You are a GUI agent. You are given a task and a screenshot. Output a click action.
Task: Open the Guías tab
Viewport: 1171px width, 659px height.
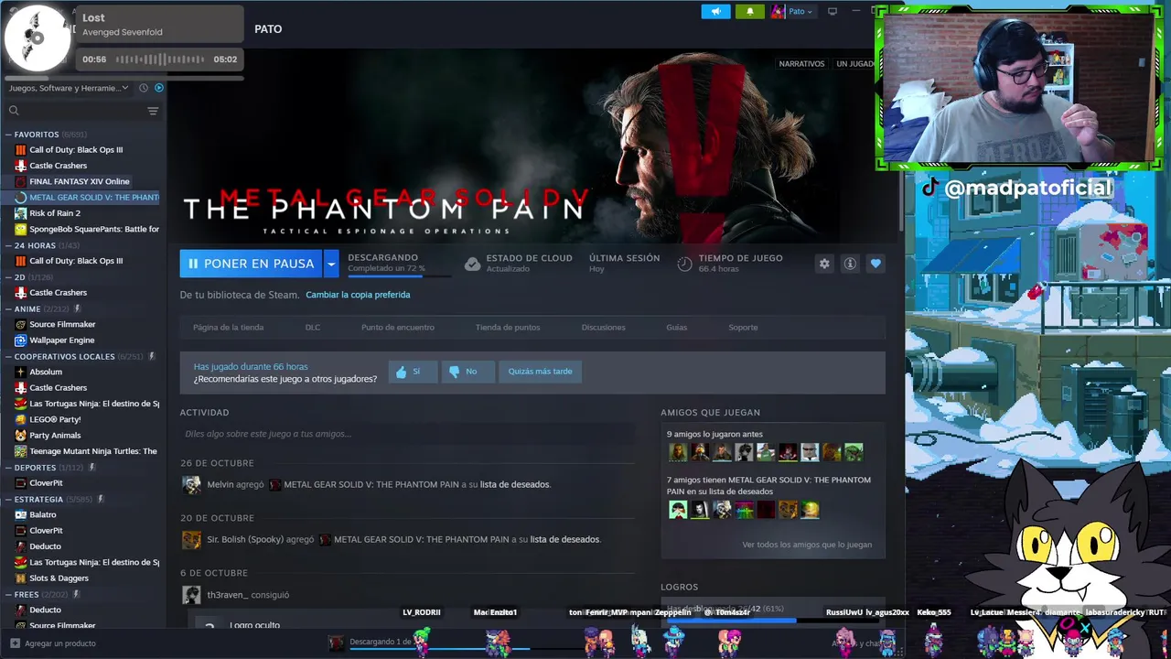tap(677, 328)
